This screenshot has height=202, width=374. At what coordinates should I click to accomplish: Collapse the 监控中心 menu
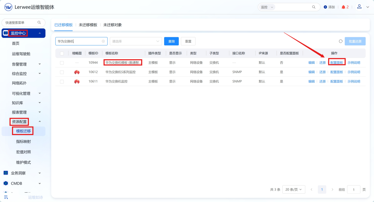(40, 33)
